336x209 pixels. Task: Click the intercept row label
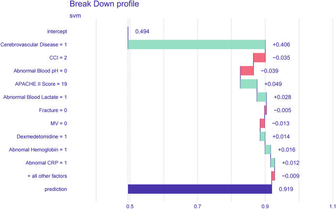(x=57, y=32)
